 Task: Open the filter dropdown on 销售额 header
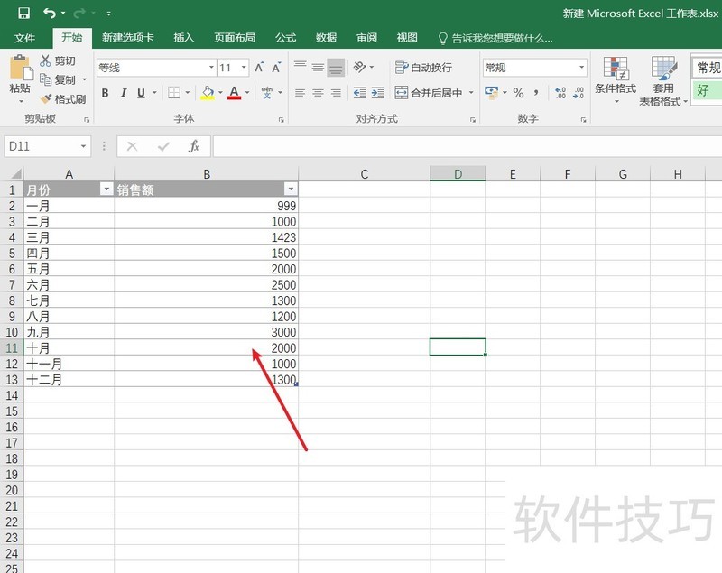(291, 189)
